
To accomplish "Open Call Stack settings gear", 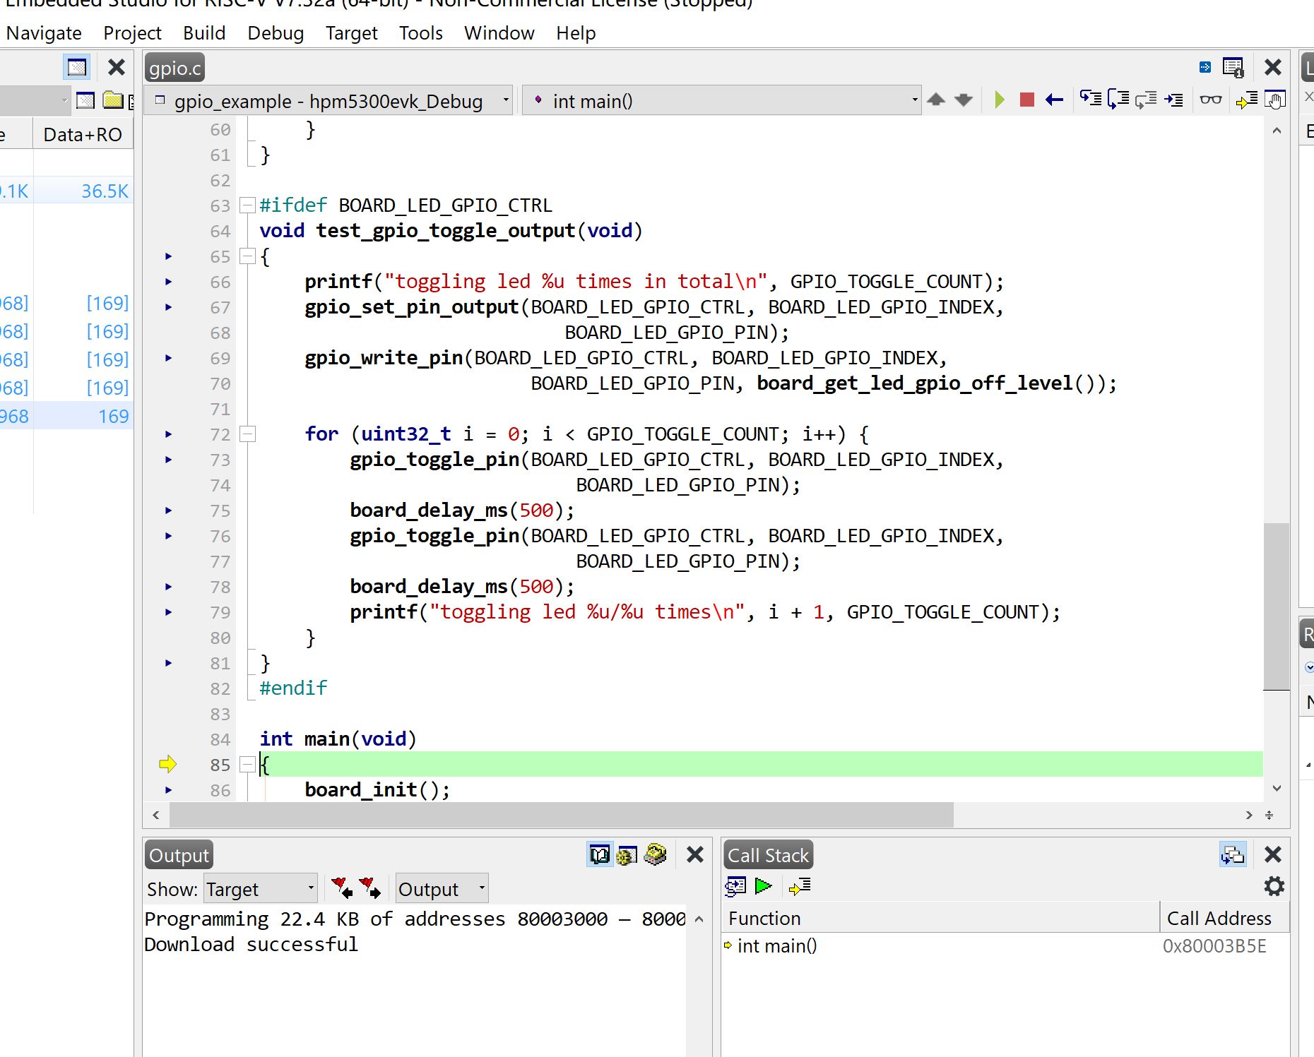I will (x=1274, y=886).
